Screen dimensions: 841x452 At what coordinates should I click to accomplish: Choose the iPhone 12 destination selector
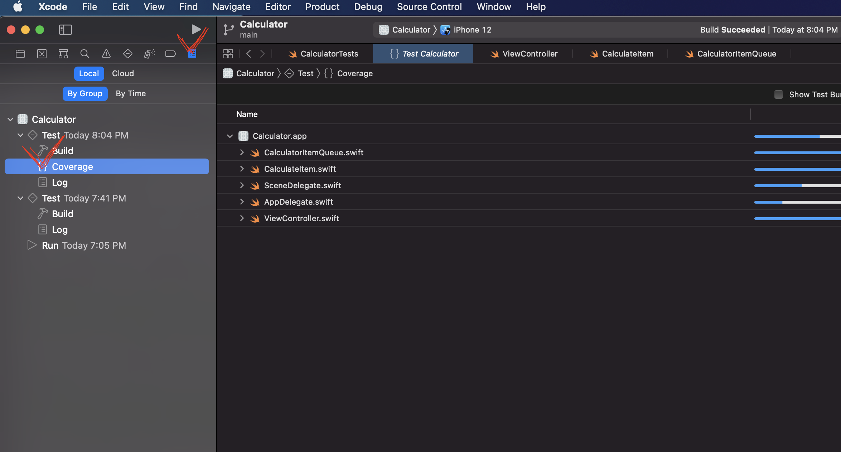point(466,30)
